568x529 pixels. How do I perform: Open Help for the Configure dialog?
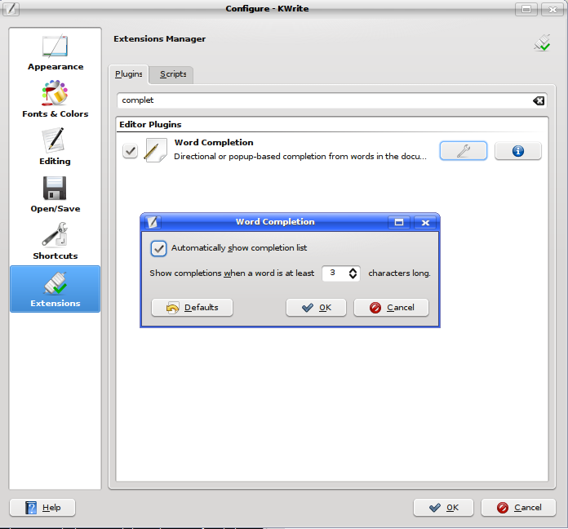(42, 508)
